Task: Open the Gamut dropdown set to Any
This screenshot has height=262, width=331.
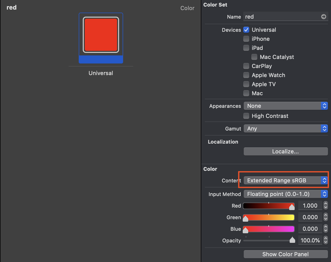Action: (x=286, y=128)
